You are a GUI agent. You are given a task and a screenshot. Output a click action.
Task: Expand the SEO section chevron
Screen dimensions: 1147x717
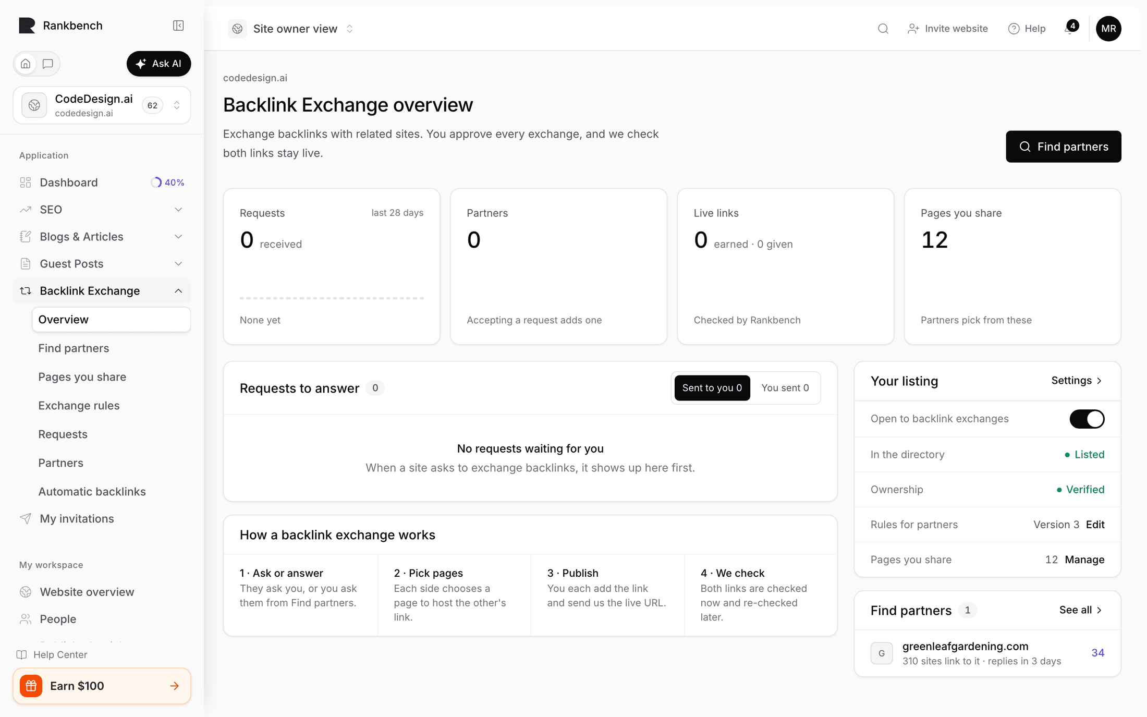178,210
